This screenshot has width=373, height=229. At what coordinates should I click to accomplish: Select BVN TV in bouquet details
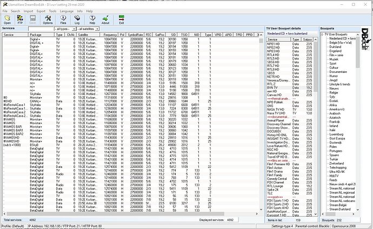(272, 87)
